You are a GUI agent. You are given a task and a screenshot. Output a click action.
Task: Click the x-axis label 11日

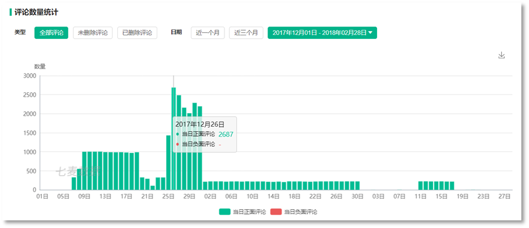[x=421, y=196]
